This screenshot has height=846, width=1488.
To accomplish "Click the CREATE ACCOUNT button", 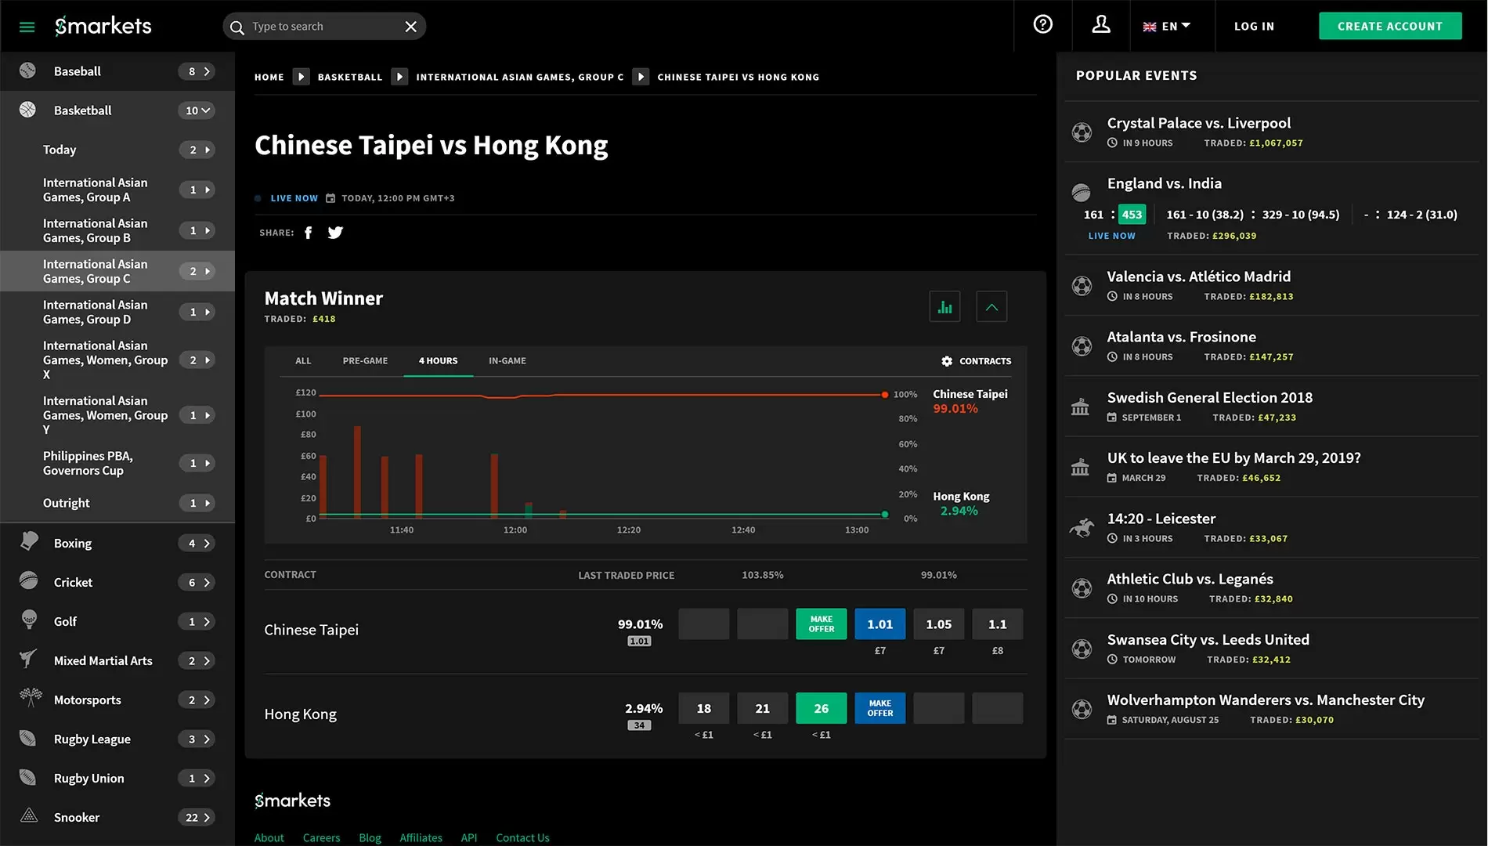I will click(x=1390, y=26).
